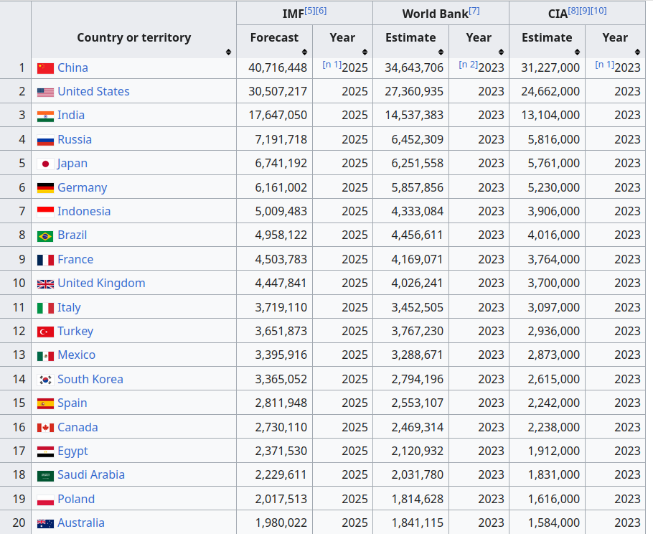
Task: Click the Canada flag icon
Action: 45,428
